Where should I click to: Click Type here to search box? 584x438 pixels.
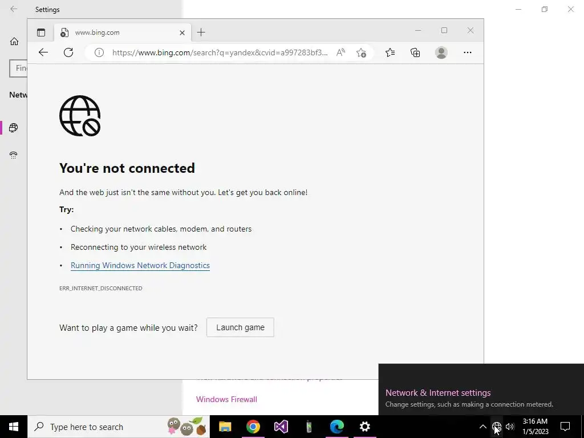[x=119, y=427]
